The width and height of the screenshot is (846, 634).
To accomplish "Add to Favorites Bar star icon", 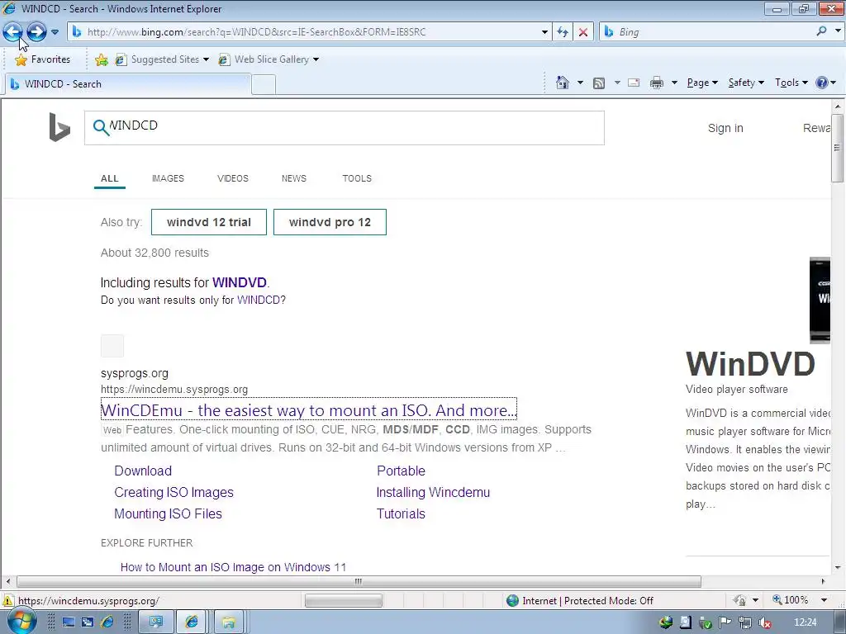I will pos(101,59).
